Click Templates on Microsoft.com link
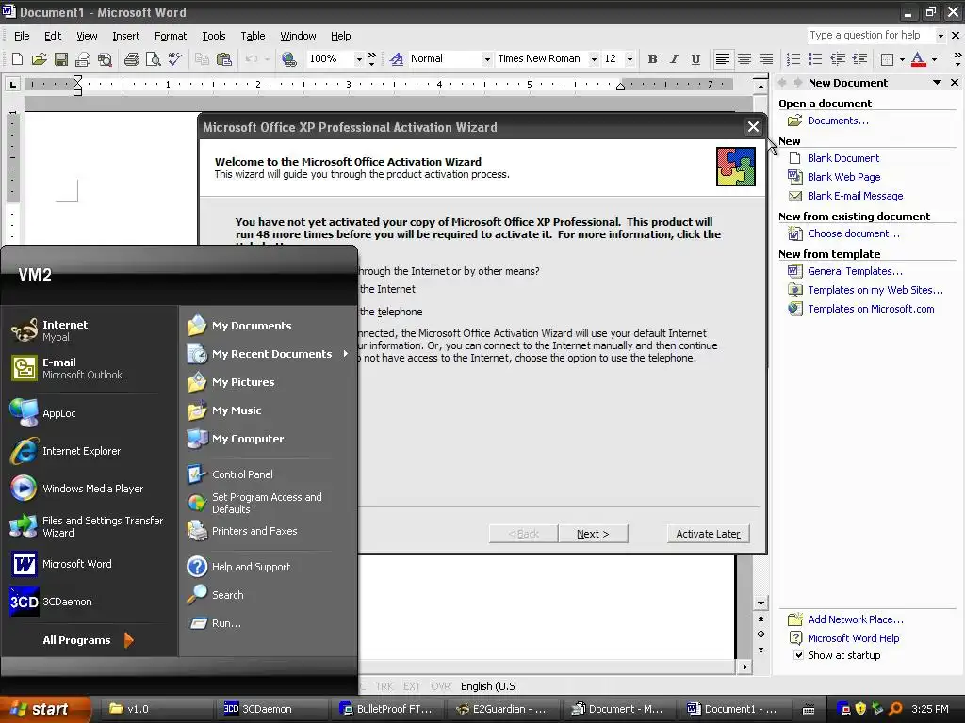This screenshot has height=723, width=965. [871, 309]
